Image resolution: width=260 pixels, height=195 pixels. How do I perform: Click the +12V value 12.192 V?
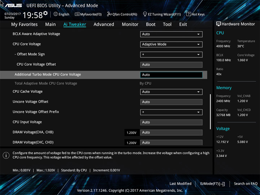tap(222, 142)
